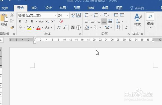The height and width of the screenshot is (105, 162).
Task: Toggle Bold formatting
Action: click(20, 21)
